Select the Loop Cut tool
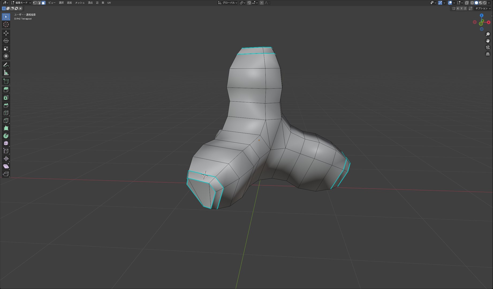The image size is (493, 289). pos(6,113)
